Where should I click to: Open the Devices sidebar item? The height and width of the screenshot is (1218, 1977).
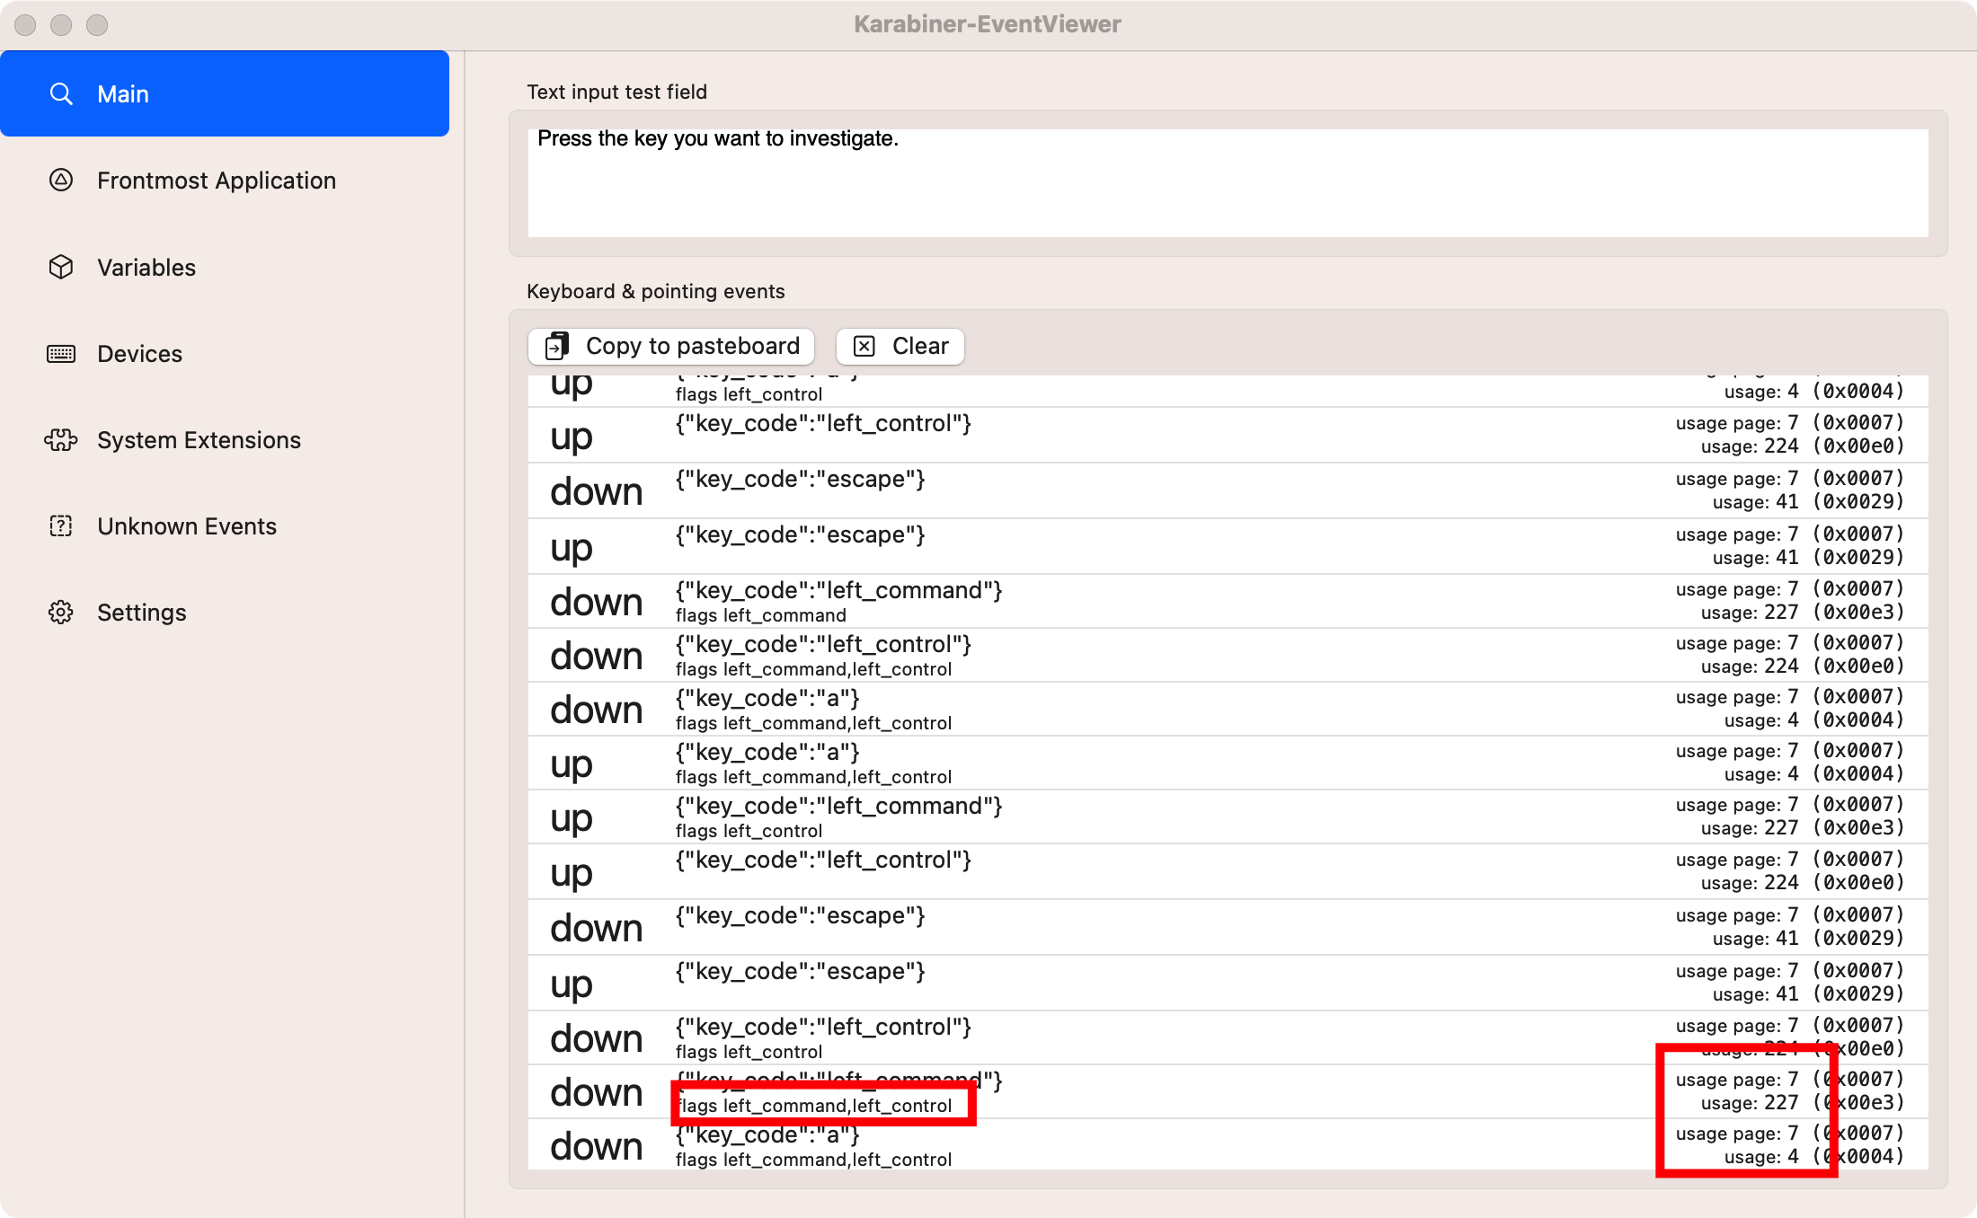139,354
